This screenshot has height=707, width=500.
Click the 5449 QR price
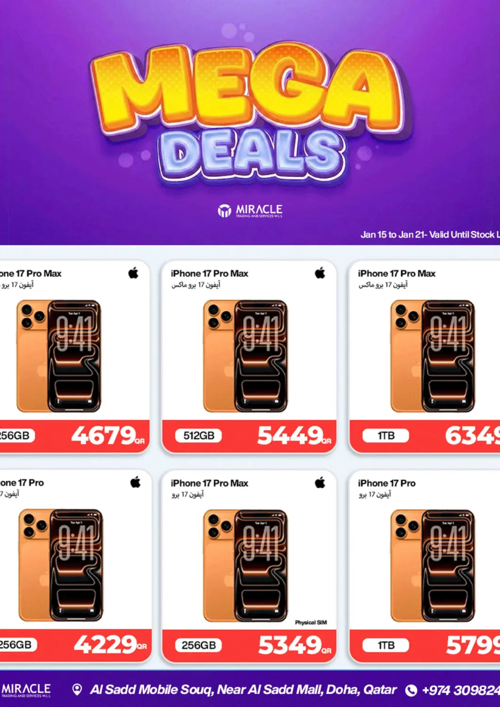tap(294, 436)
